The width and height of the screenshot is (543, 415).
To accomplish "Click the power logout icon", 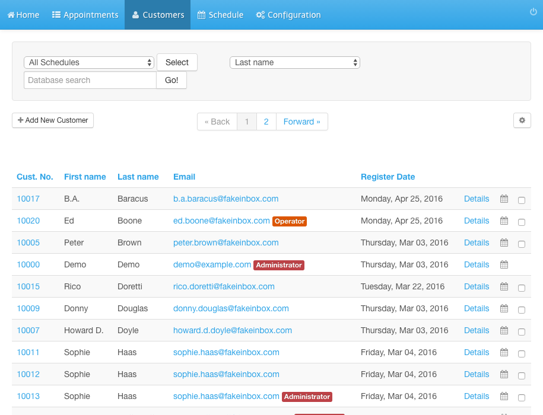I will 534,12.
